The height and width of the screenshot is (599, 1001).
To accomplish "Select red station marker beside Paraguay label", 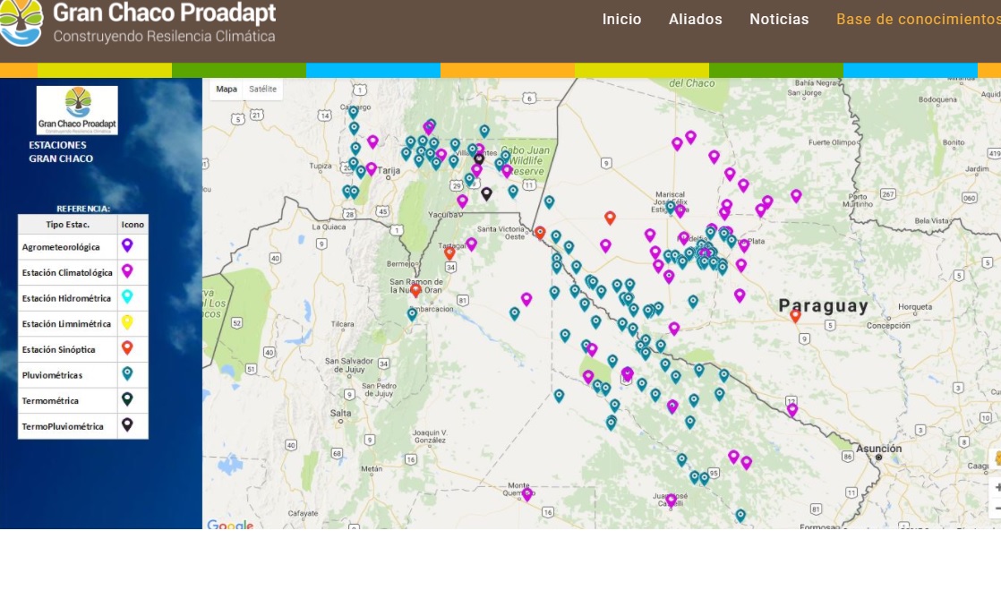I will [x=795, y=314].
